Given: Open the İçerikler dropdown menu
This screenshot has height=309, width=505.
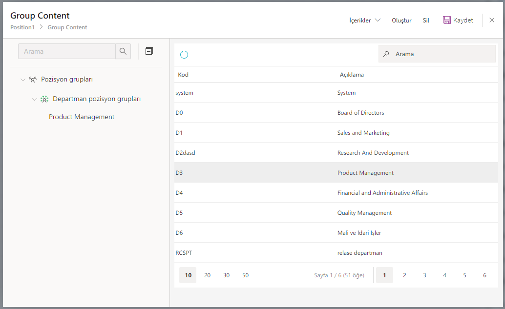Looking at the screenshot, I should [x=365, y=21].
